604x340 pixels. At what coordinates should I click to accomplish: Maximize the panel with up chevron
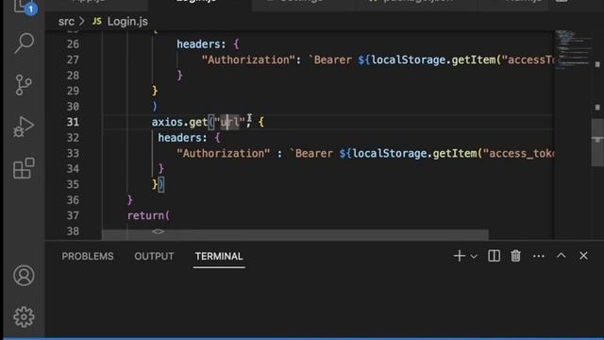pos(562,256)
